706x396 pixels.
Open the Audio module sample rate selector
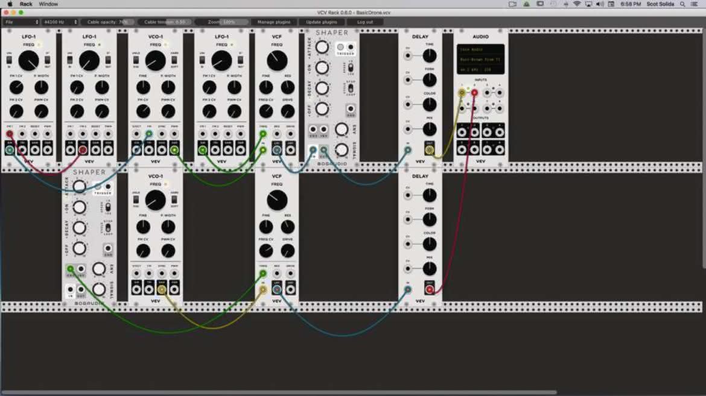468,70
